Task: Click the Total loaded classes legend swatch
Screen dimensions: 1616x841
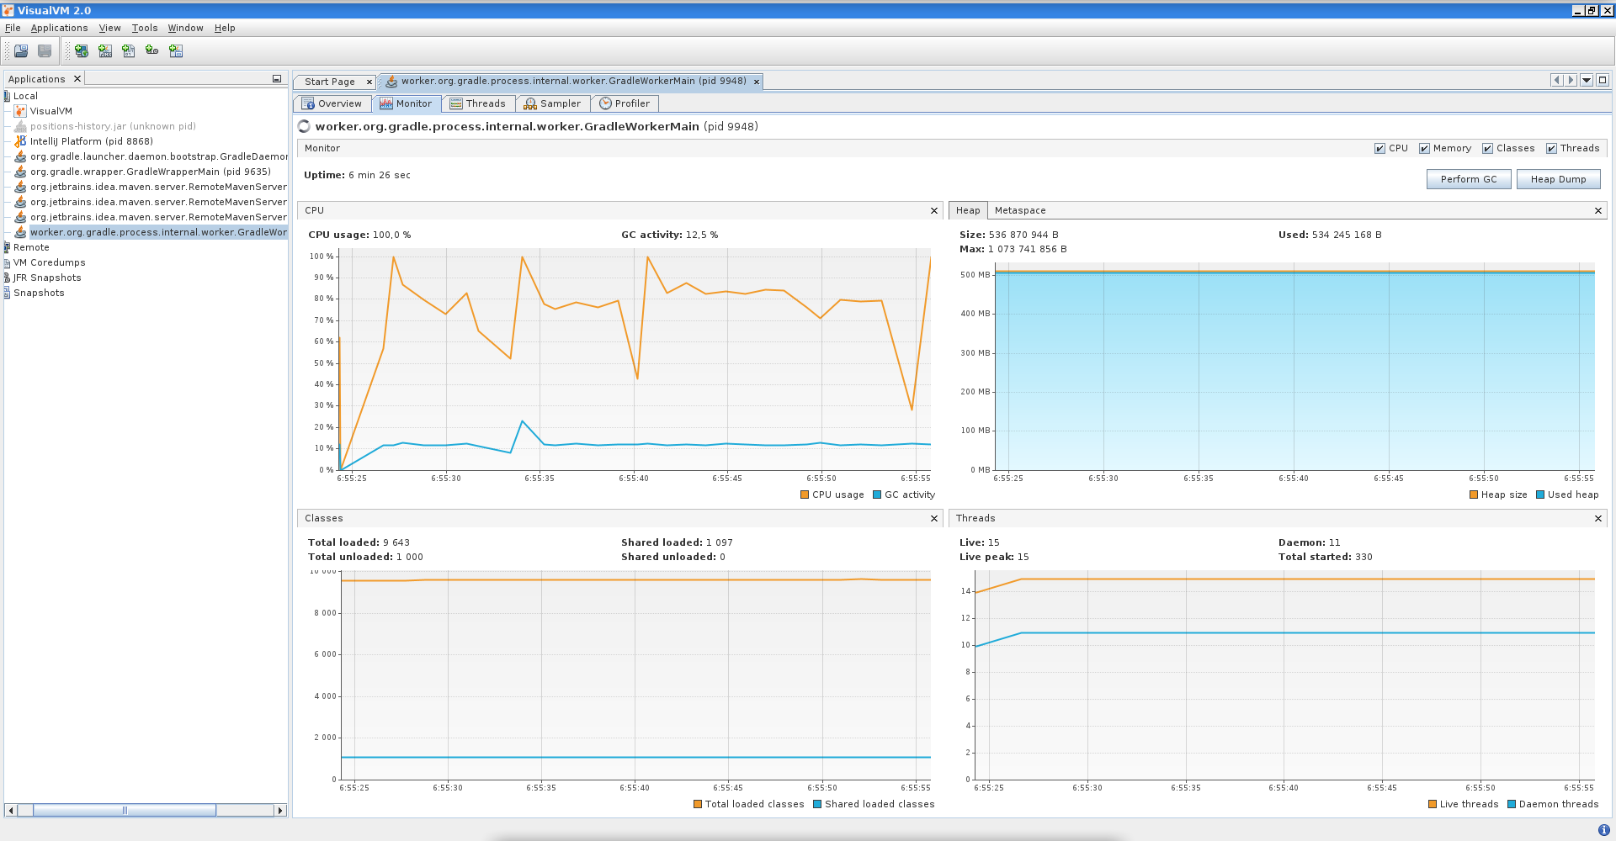Action: [698, 804]
